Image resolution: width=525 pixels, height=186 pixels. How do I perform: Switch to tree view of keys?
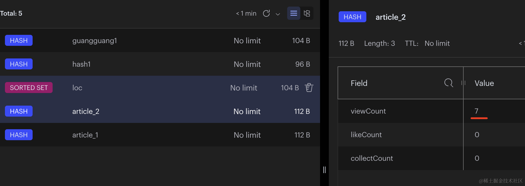click(x=307, y=13)
